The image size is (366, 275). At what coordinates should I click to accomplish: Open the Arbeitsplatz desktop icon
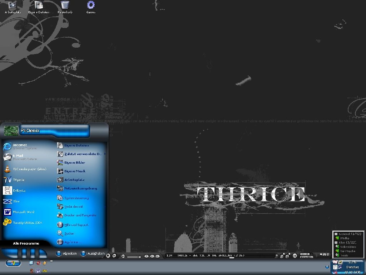click(13, 8)
